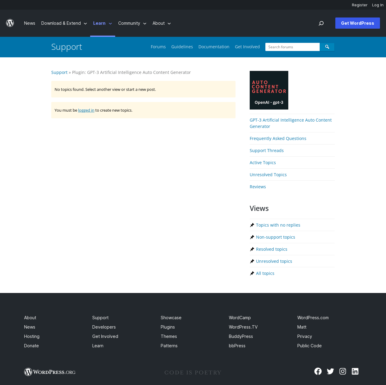Open BuddyPress link in footer

[x=241, y=336]
